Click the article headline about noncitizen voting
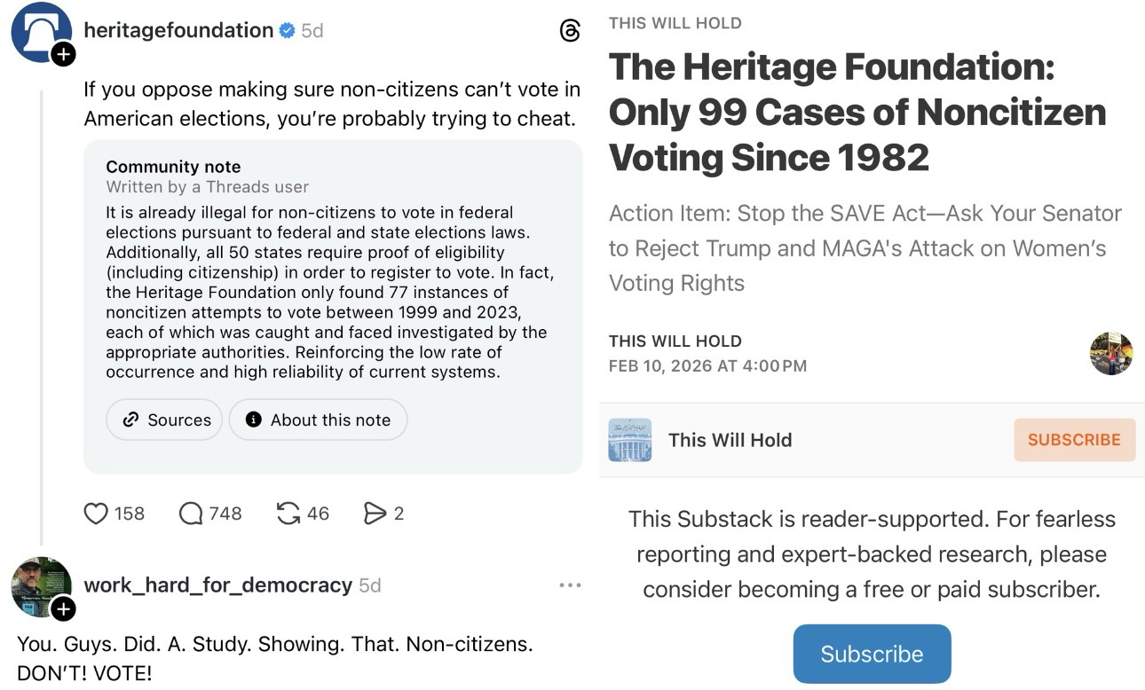Image resolution: width=1145 pixels, height=690 pixels. pos(857,112)
